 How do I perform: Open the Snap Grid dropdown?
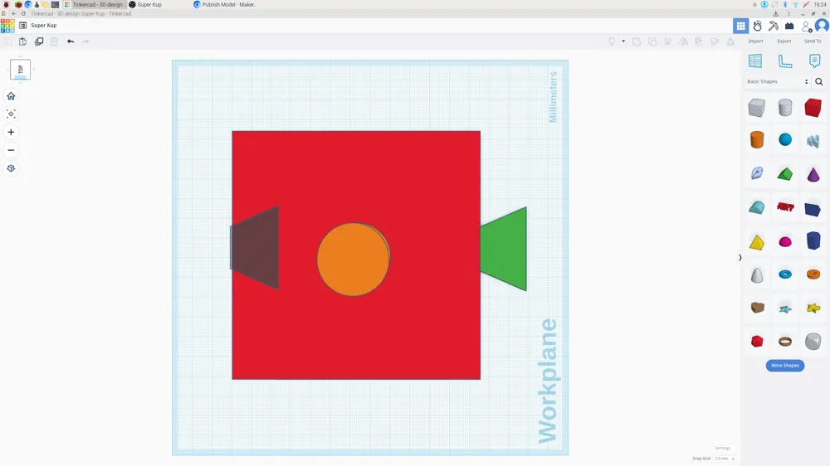coord(724,459)
